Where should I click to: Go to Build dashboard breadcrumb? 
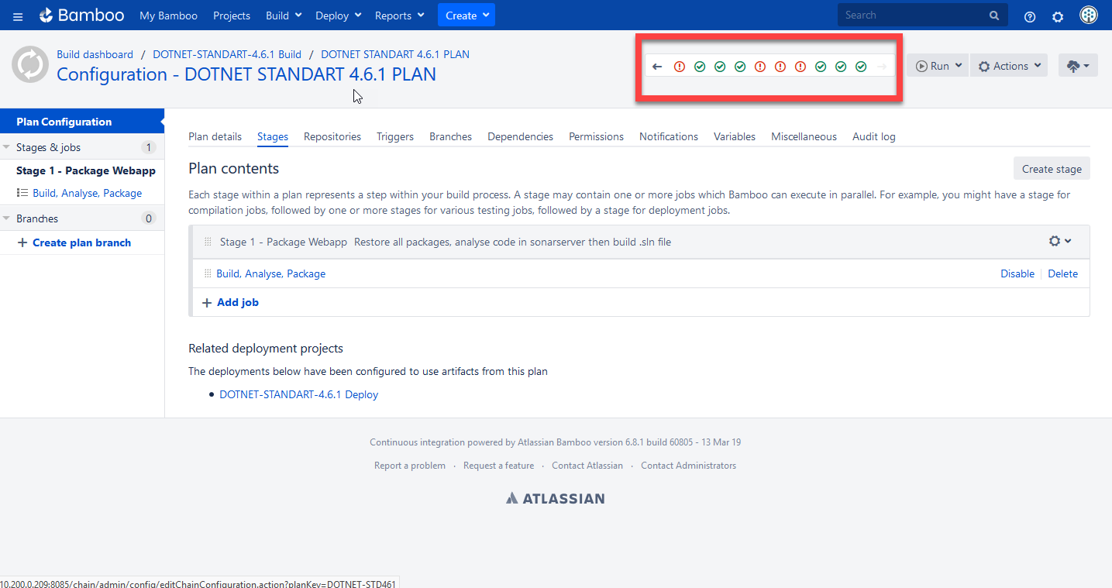pos(95,54)
